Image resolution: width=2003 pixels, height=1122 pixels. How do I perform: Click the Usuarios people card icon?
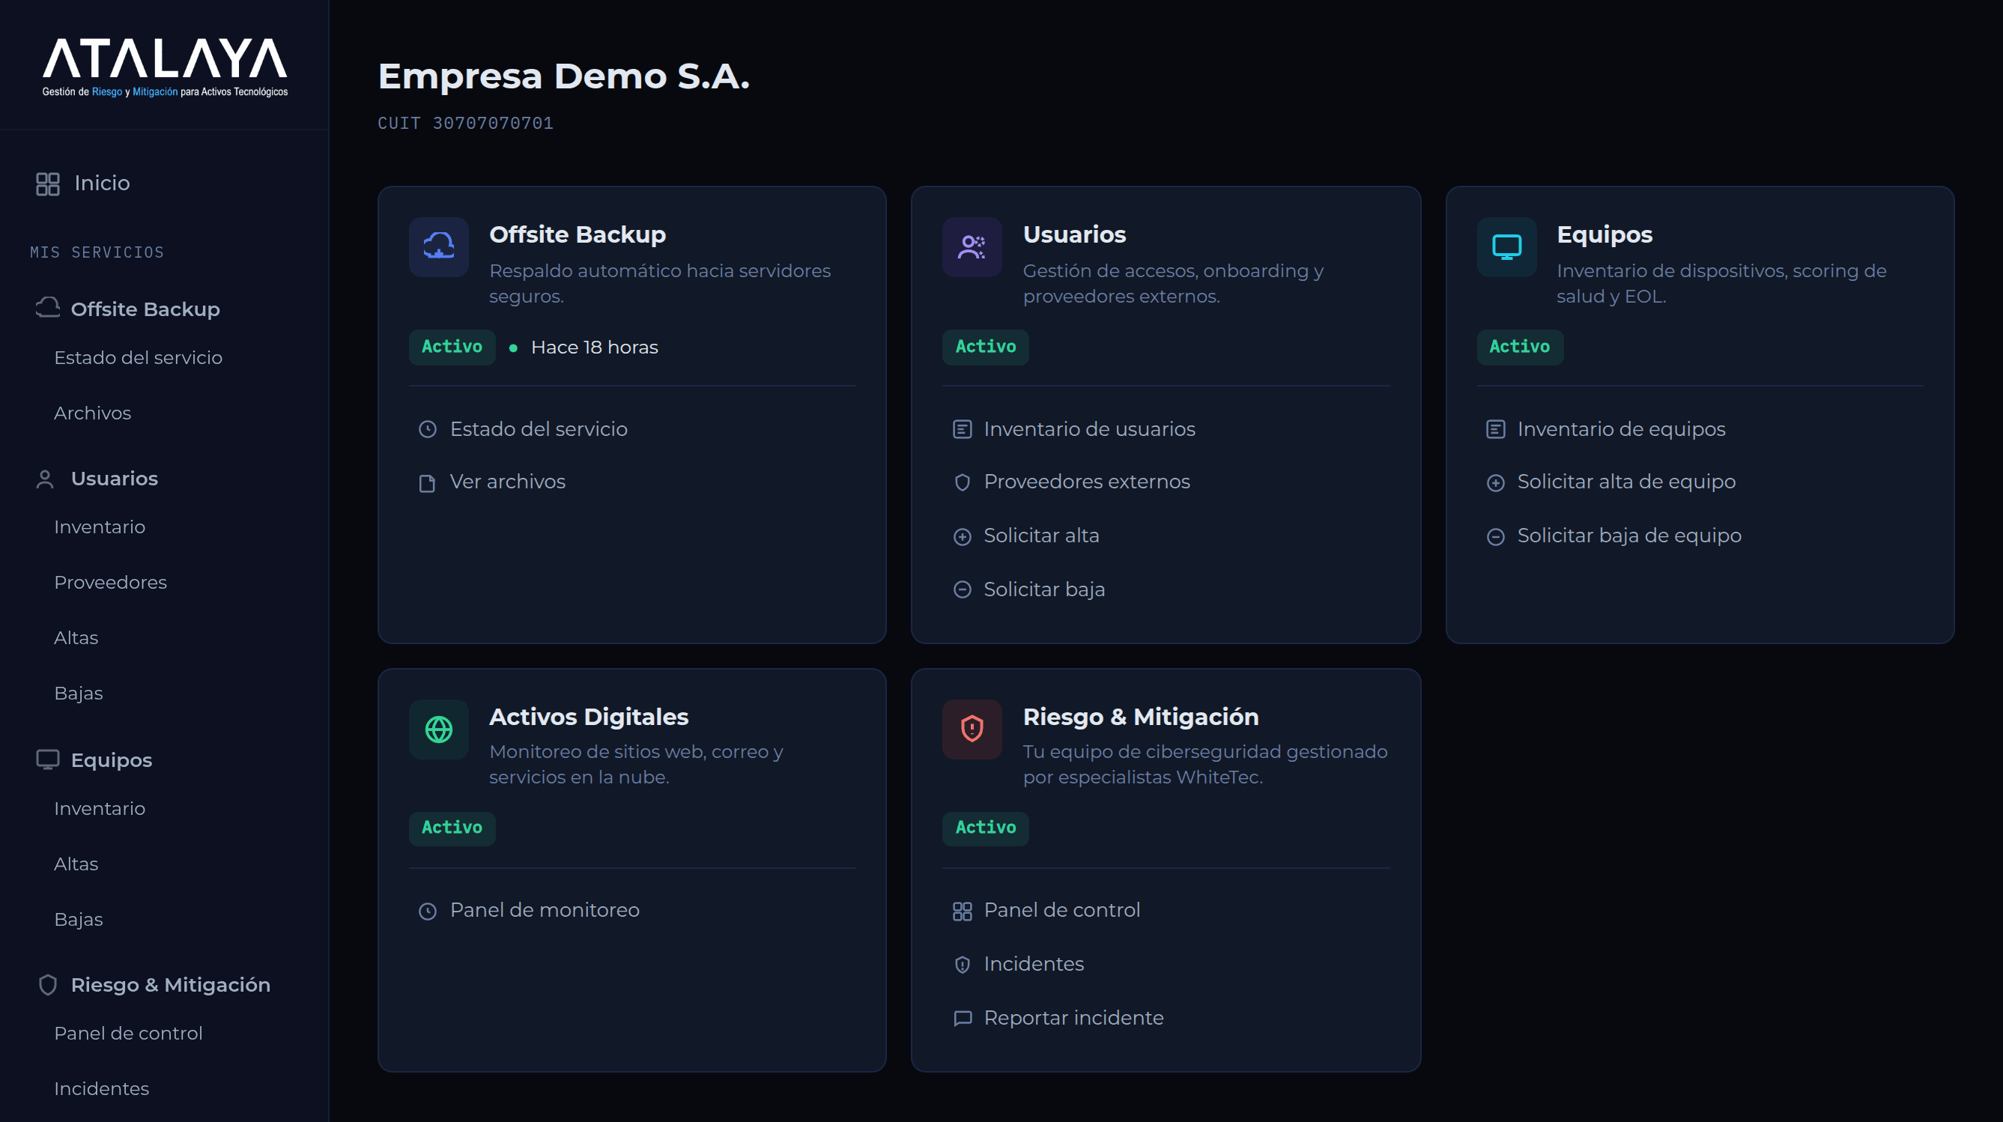972,246
